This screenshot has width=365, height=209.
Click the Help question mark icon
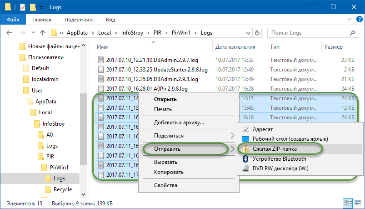(359, 20)
